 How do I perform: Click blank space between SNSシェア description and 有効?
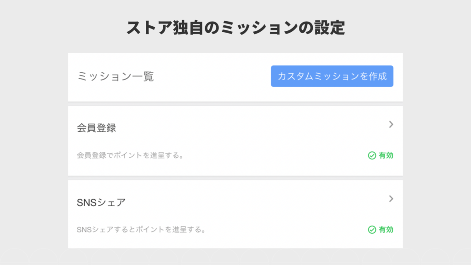[x=285, y=229]
